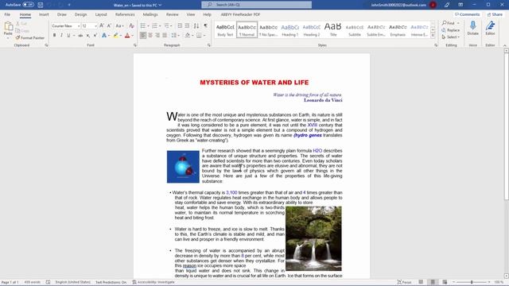Open the font size dropdown

click(x=95, y=26)
